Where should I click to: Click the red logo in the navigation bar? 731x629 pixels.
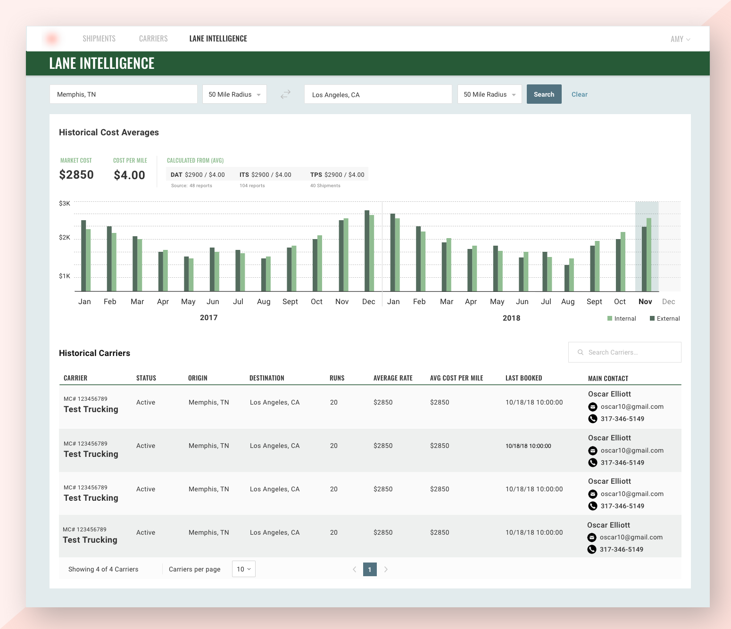coord(52,39)
